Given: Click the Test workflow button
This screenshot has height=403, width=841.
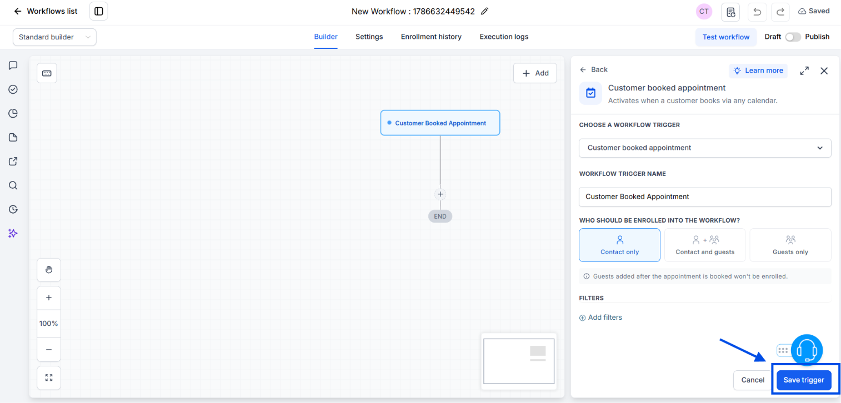Looking at the screenshot, I should 726,37.
